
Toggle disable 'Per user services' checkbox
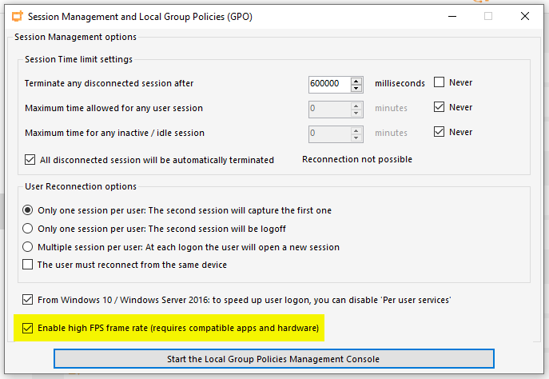[x=29, y=301]
